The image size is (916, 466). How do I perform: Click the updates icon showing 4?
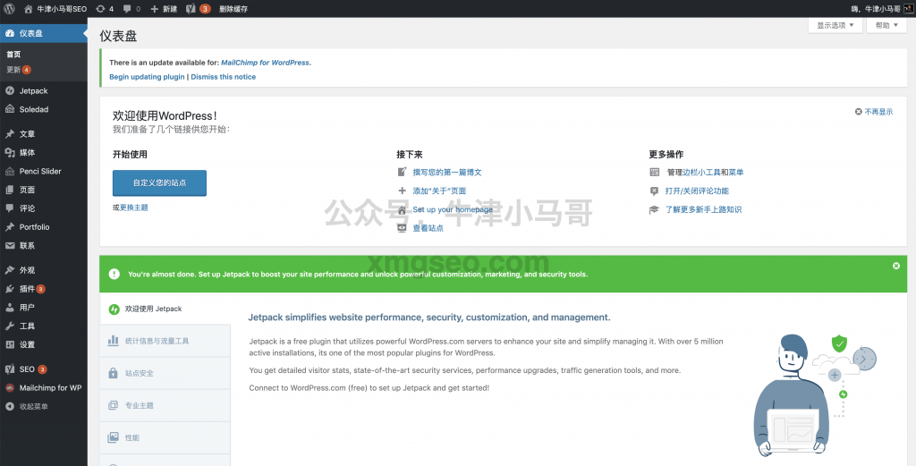(105, 9)
